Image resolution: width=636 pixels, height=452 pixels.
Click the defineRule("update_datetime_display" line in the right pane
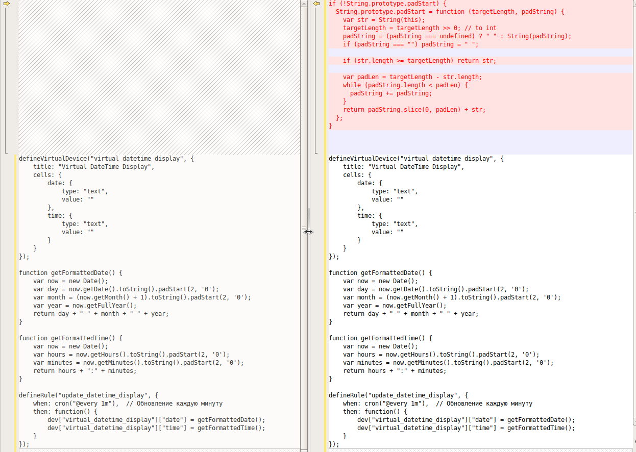(x=398, y=395)
